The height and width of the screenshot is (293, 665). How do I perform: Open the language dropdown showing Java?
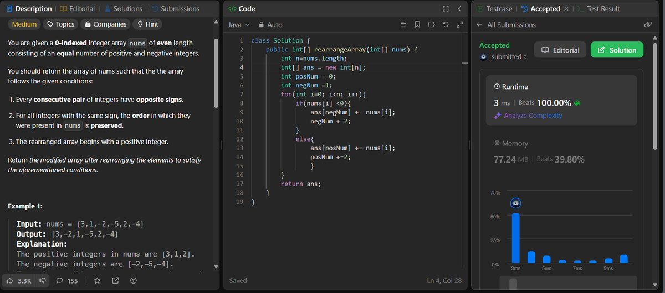(239, 25)
